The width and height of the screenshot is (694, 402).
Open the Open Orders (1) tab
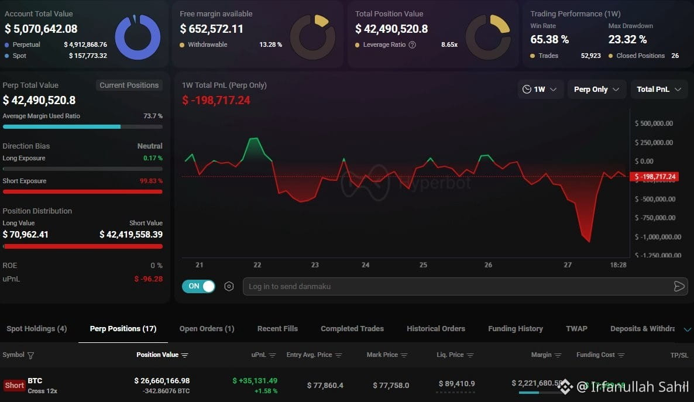tap(207, 328)
